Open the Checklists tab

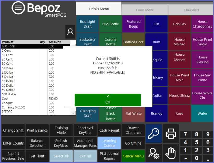[x=191, y=10]
